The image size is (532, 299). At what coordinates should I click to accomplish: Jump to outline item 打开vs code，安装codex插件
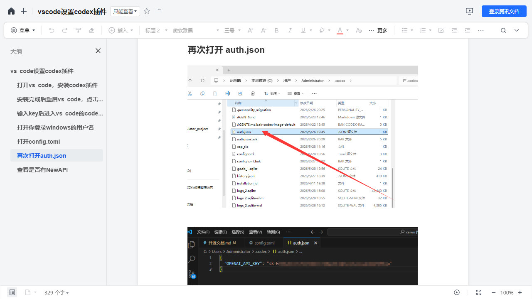tap(57, 85)
